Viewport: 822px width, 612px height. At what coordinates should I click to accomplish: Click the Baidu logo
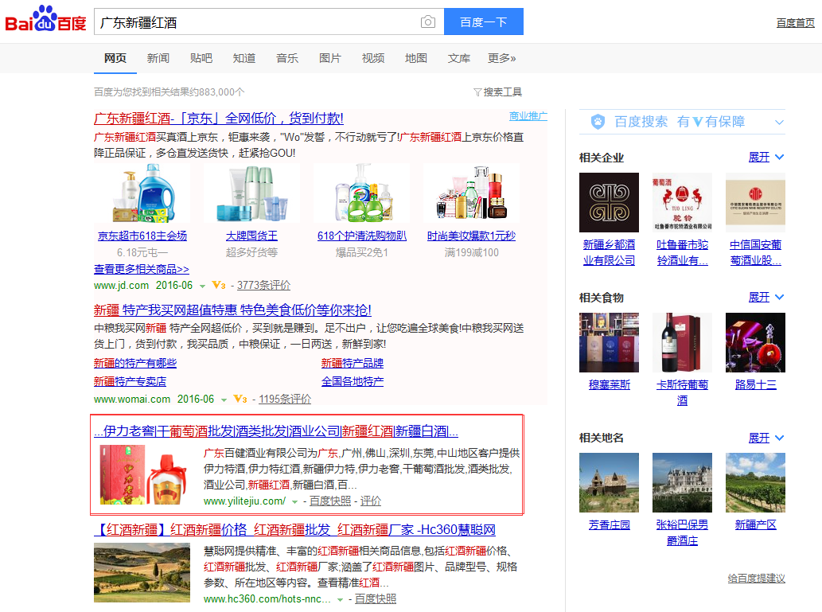click(45, 19)
